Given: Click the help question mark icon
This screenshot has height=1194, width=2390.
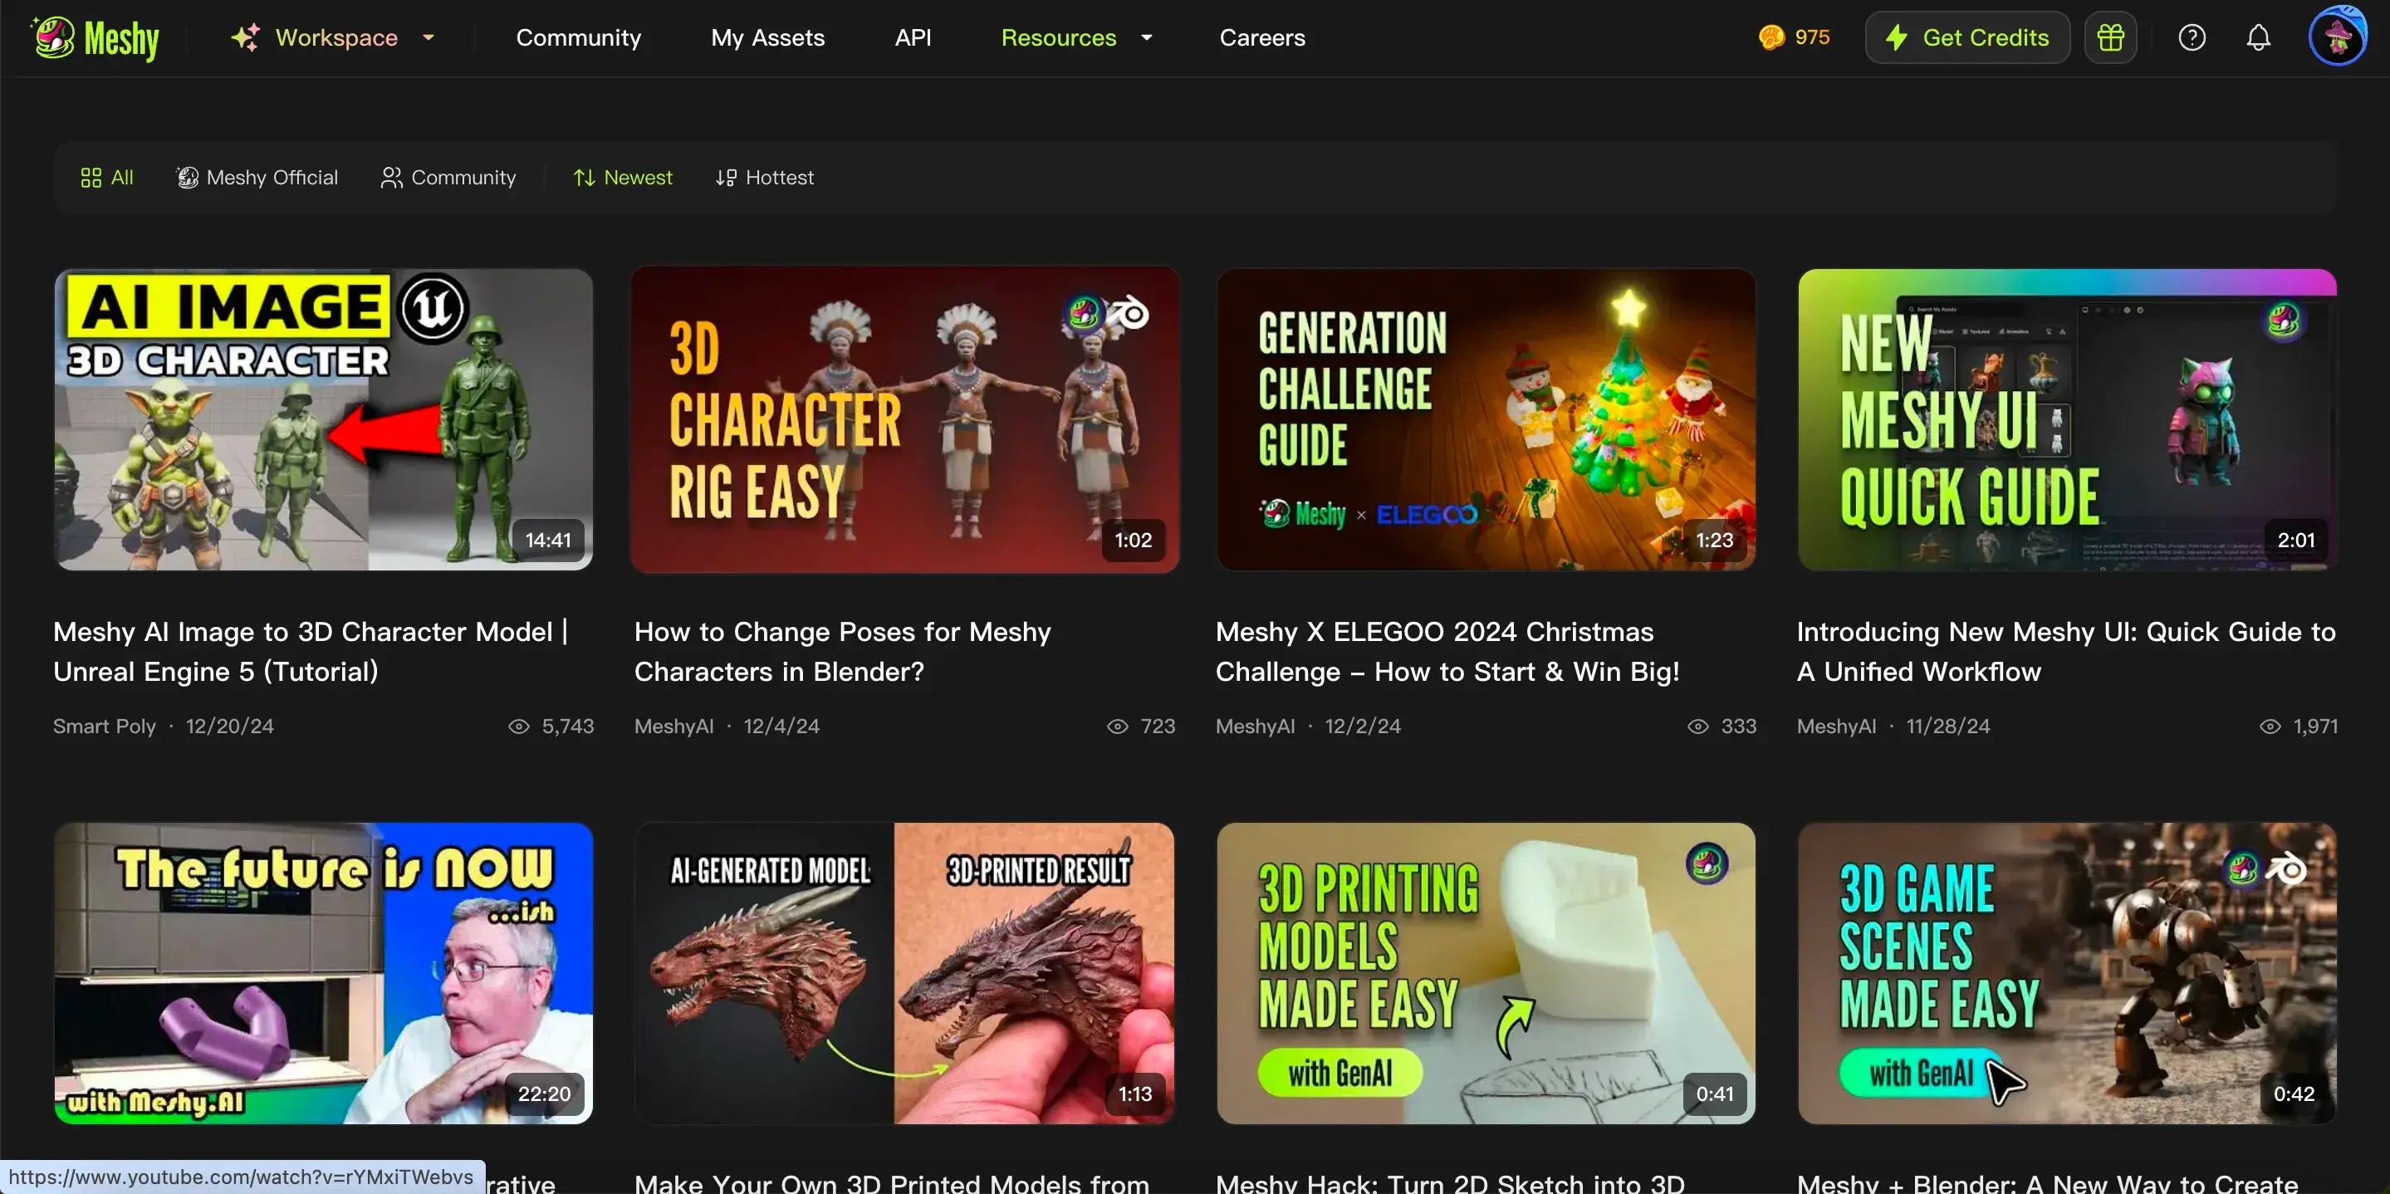Looking at the screenshot, I should 2192,38.
